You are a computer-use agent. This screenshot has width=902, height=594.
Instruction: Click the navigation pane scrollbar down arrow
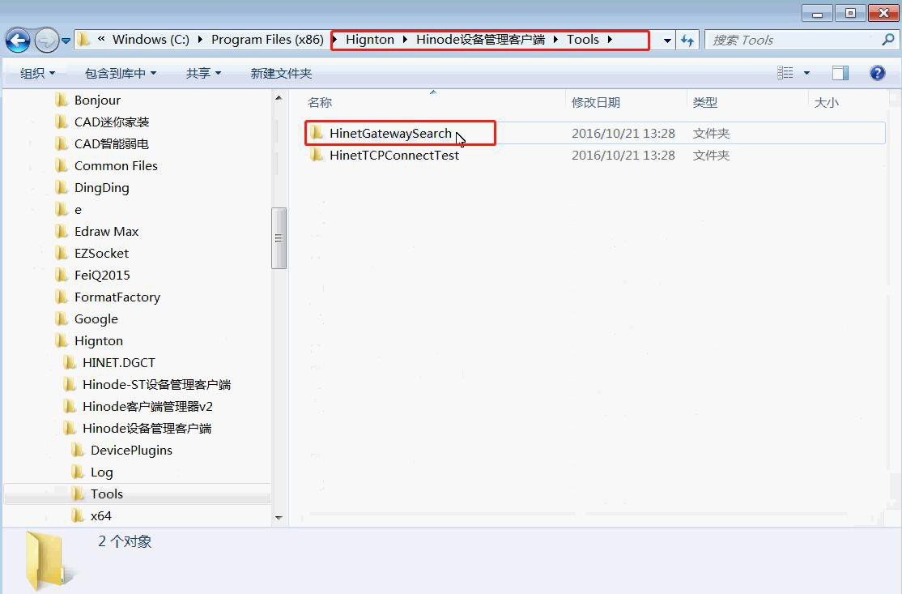click(x=279, y=517)
